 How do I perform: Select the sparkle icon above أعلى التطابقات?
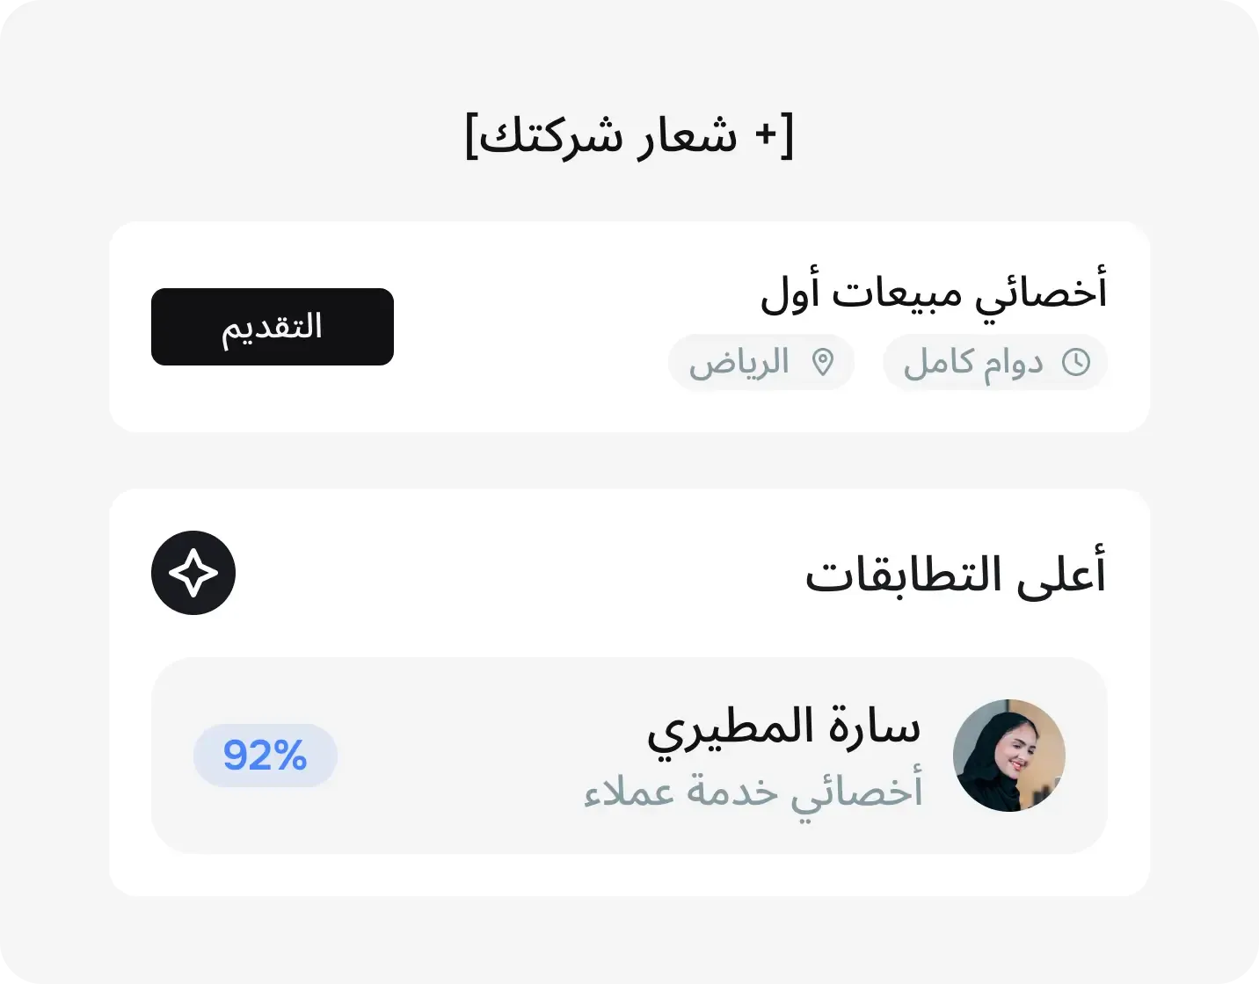point(193,572)
